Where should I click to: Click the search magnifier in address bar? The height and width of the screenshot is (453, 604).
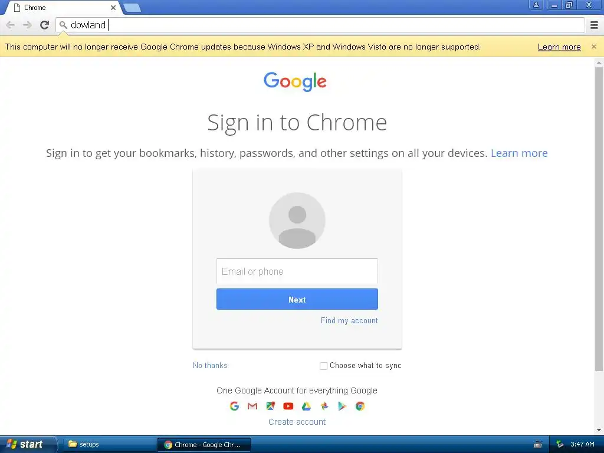coord(63,25)
